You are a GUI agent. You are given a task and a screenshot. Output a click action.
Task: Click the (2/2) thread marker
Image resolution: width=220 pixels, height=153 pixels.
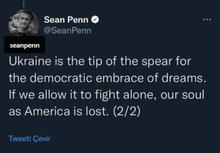click(127, 112)
